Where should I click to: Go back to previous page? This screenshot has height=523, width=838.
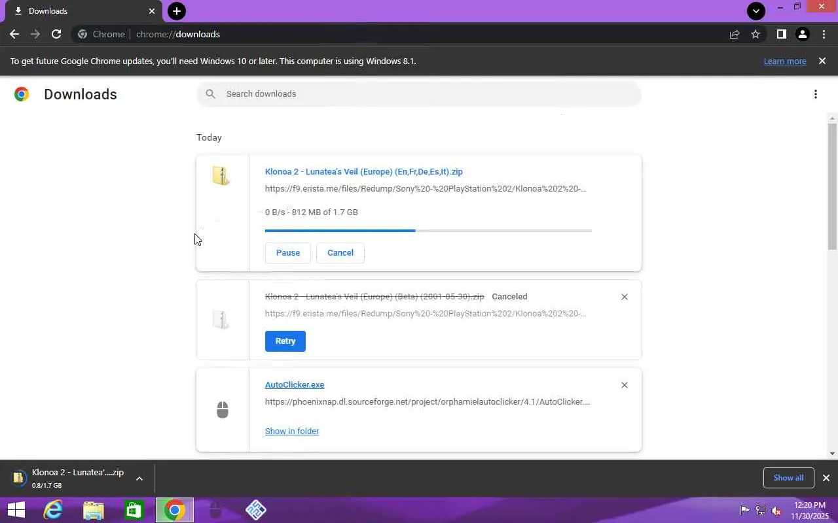[14, 34]
